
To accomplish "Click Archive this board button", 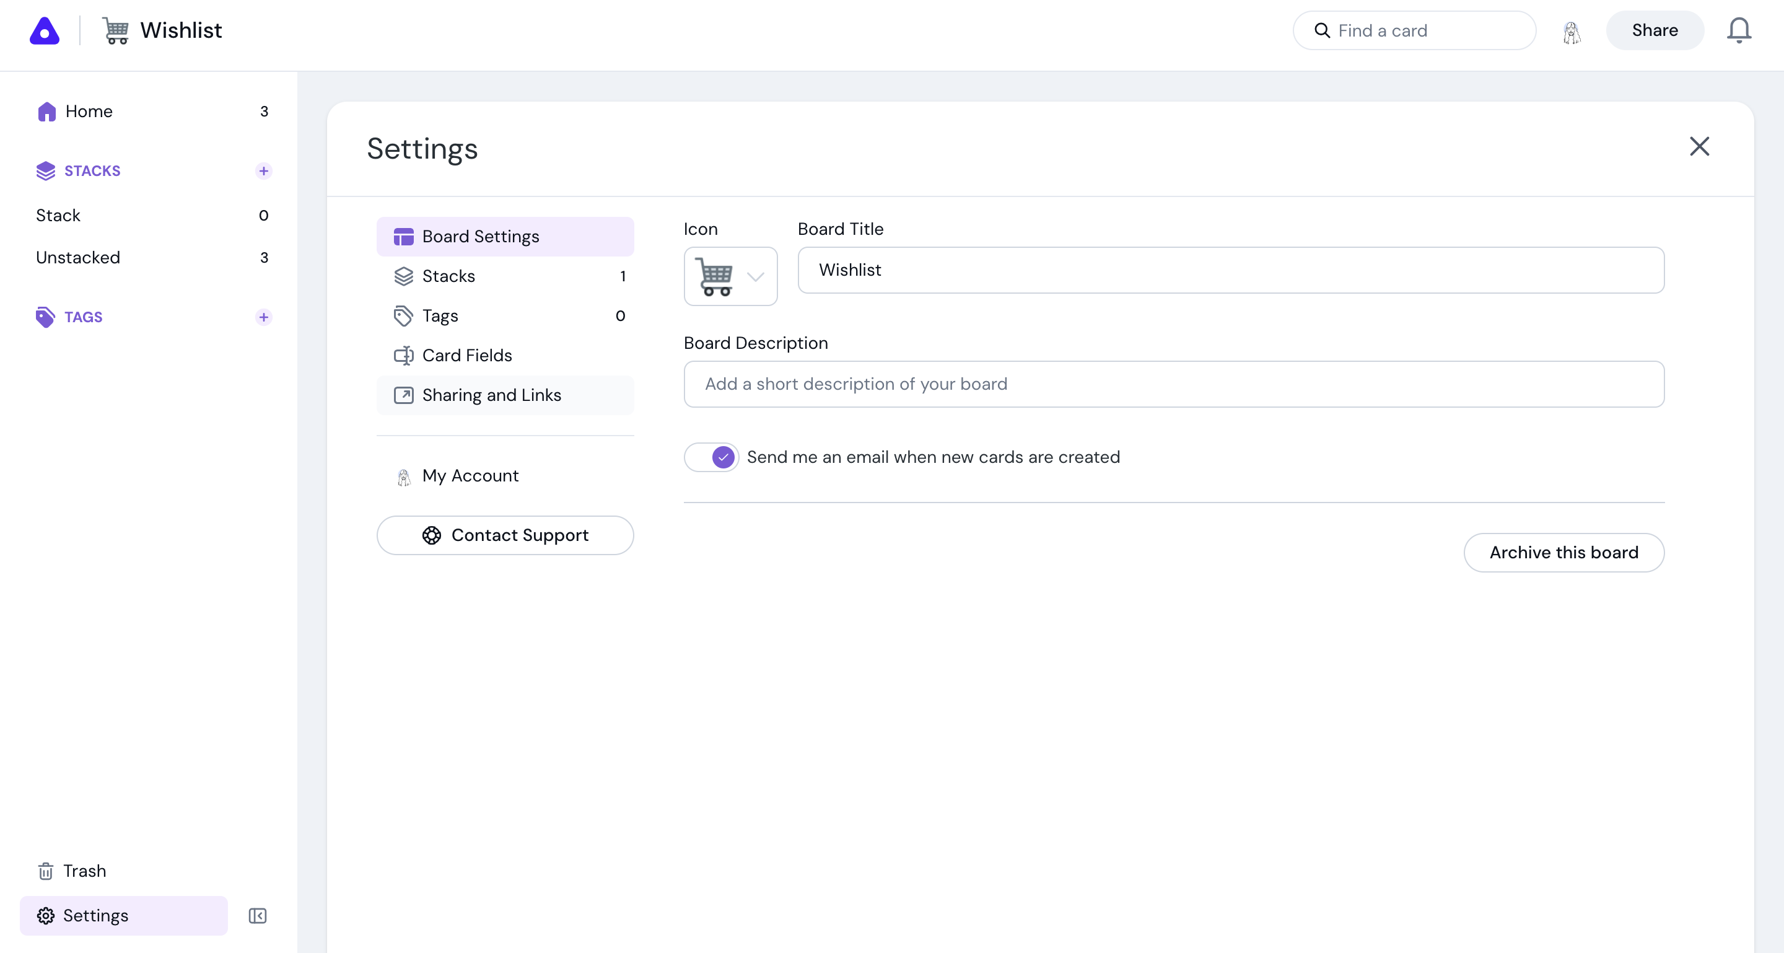I will click(1563, 552).
